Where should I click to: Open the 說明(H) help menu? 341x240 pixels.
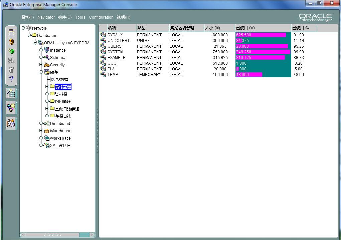[124, 17]
